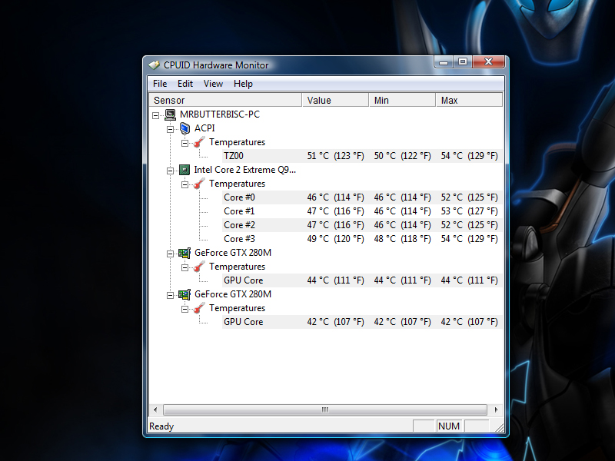The width and height of the screenshot is (615, 461).
Task: Click the thermometer icon under first GeForce GTX 280M
Action: pyautogui.click(x=199, y=267)
